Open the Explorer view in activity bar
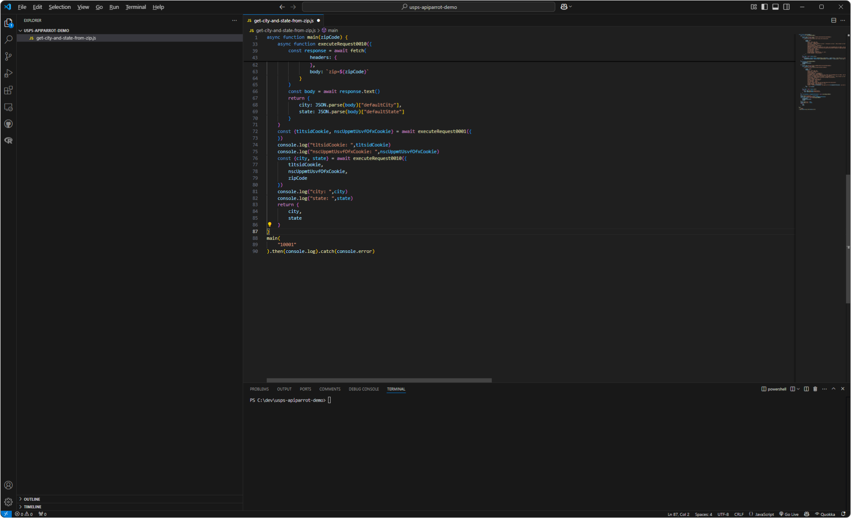 point(8,23)
